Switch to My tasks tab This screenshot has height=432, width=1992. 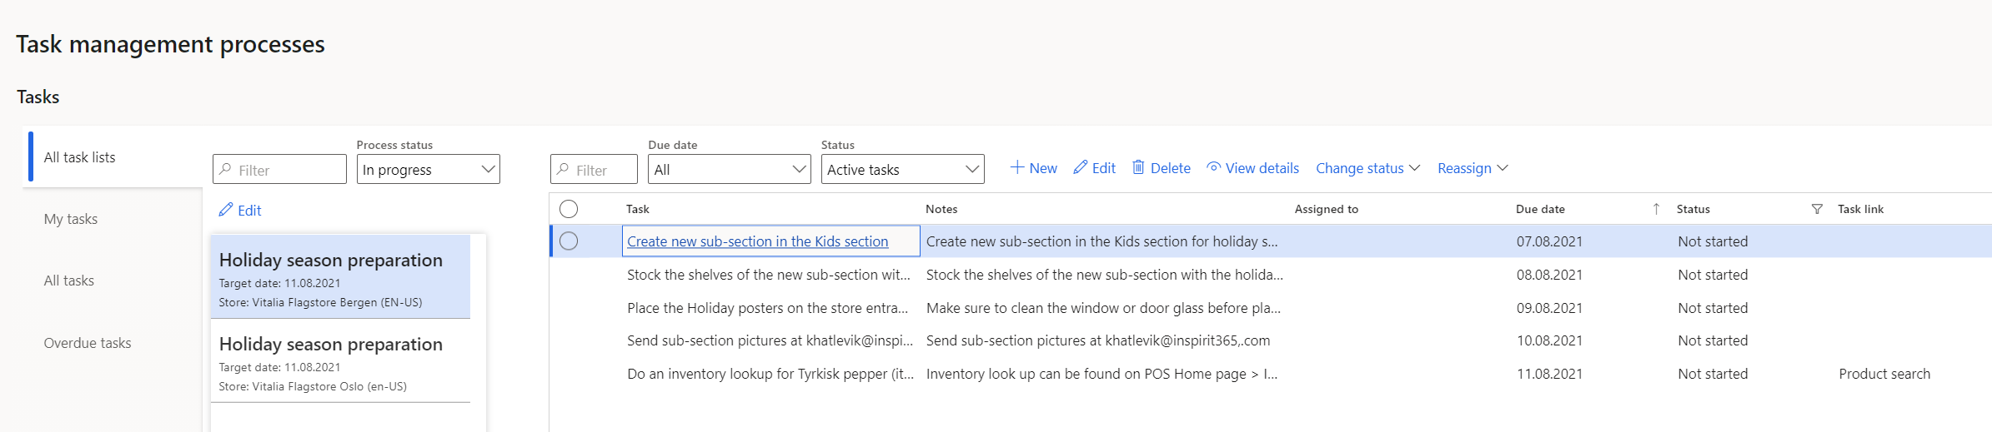[x=71, y=219]
